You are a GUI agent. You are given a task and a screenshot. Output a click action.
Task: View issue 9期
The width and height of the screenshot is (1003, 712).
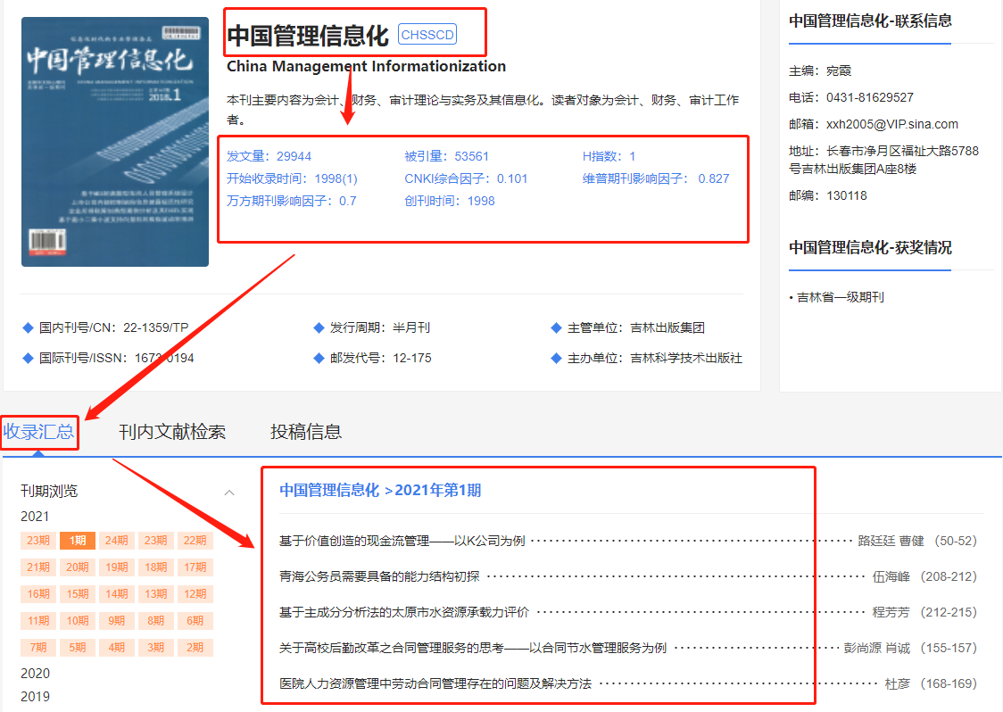coord(116,620)
